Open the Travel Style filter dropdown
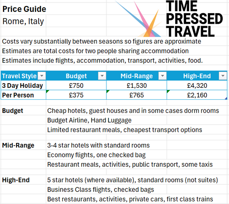The image size is (229, 204). tap(42, 76)
